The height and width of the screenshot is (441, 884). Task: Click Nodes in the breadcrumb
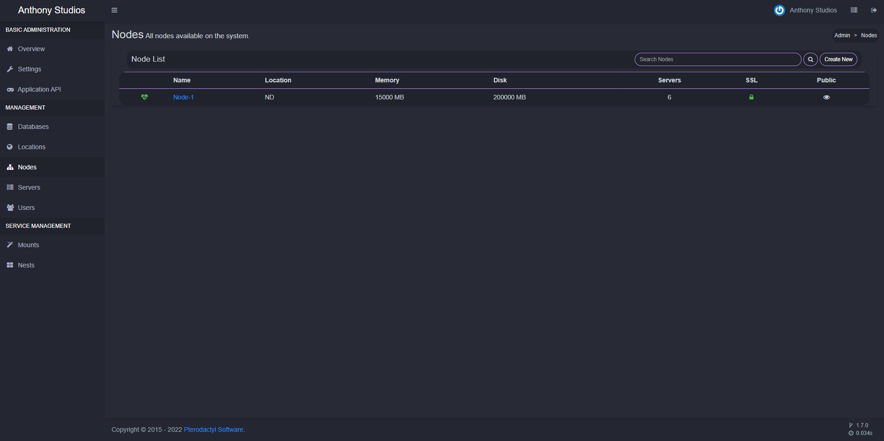pos(869,35)
